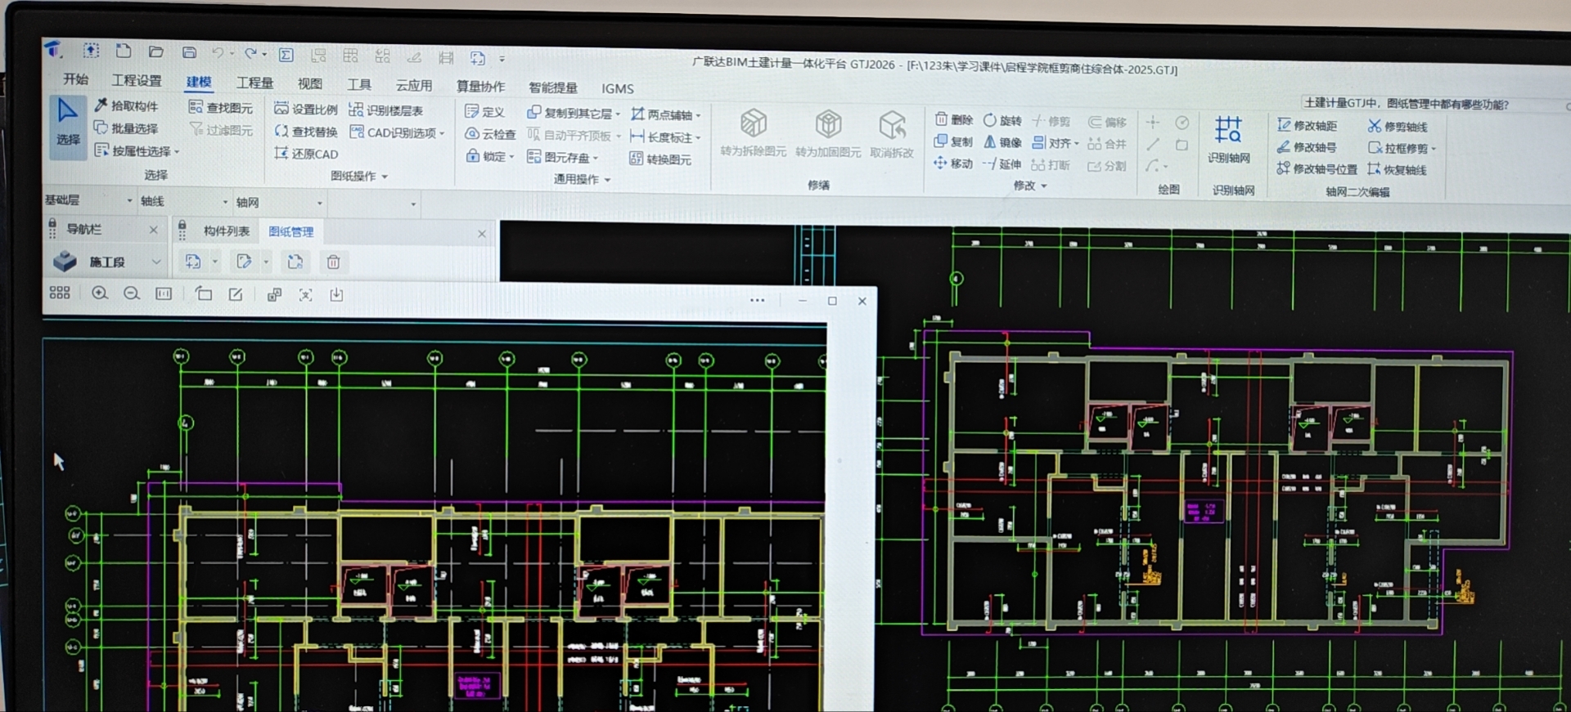
Task: Select the 移动 move tool
Action: 954,163
